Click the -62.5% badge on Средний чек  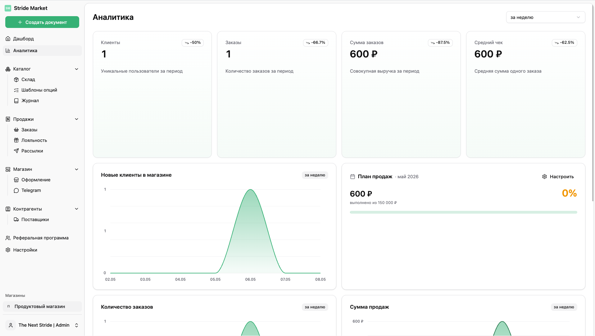[564, 43]
